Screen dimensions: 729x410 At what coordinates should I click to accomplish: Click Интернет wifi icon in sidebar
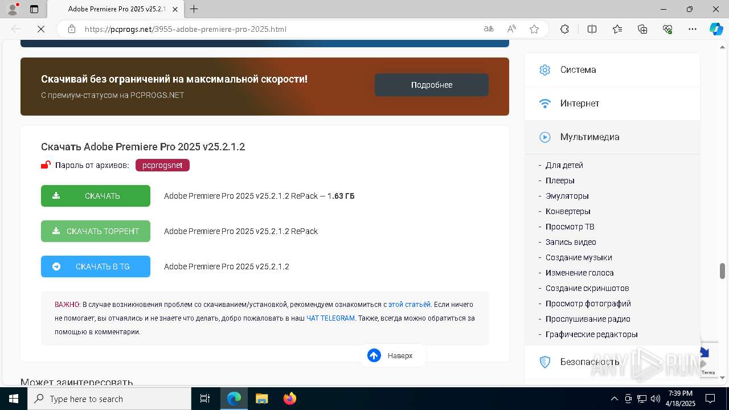[545, 103]
